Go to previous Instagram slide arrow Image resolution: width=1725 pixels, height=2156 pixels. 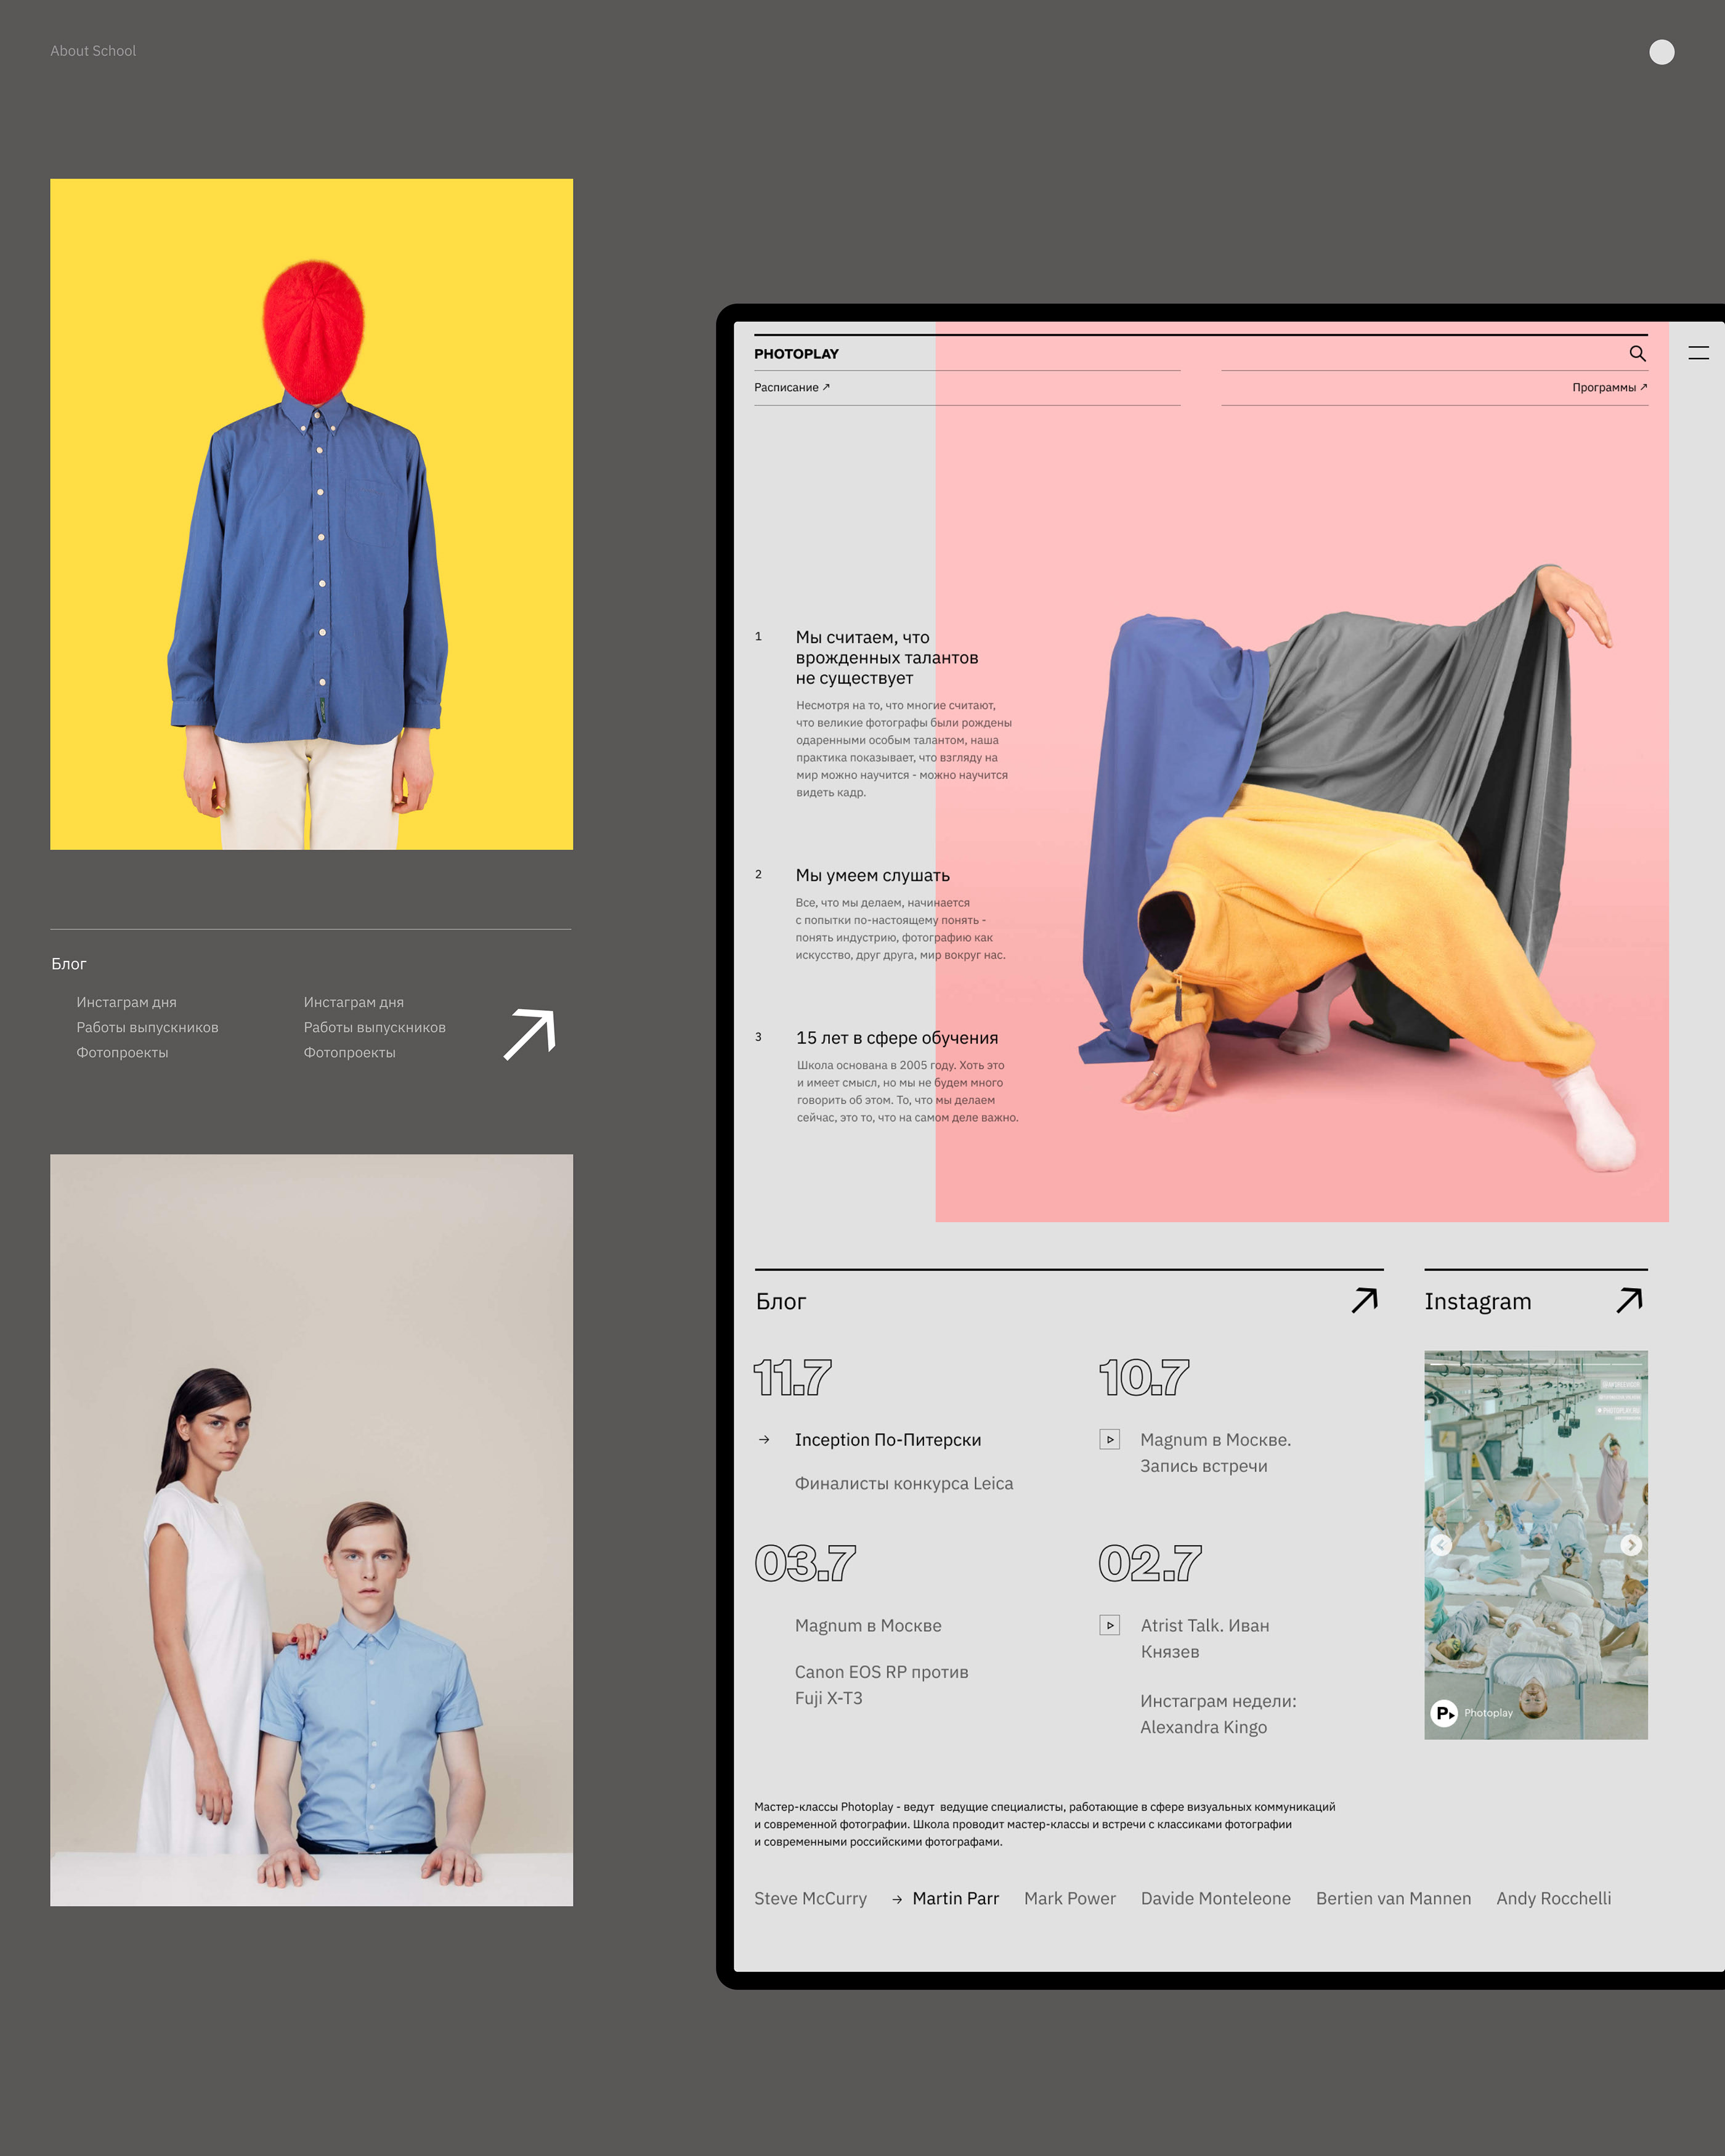click(1440, 1544)
